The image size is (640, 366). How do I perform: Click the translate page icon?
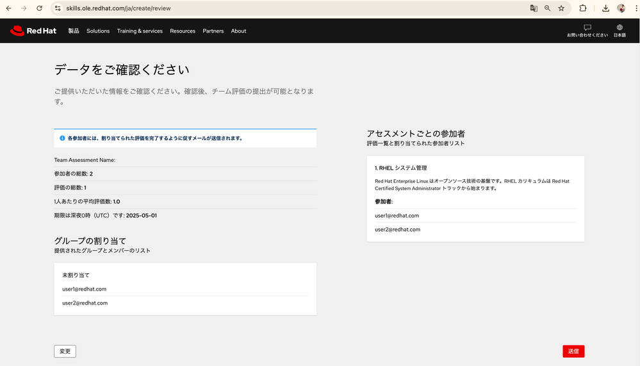click(534, 8)
